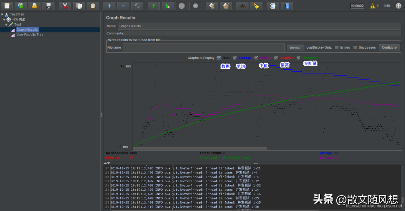Image resolution: width=405 pixels, height=211 pixels.
Task: Click the Reset search broom icon
Action: [x=256, y=6]
